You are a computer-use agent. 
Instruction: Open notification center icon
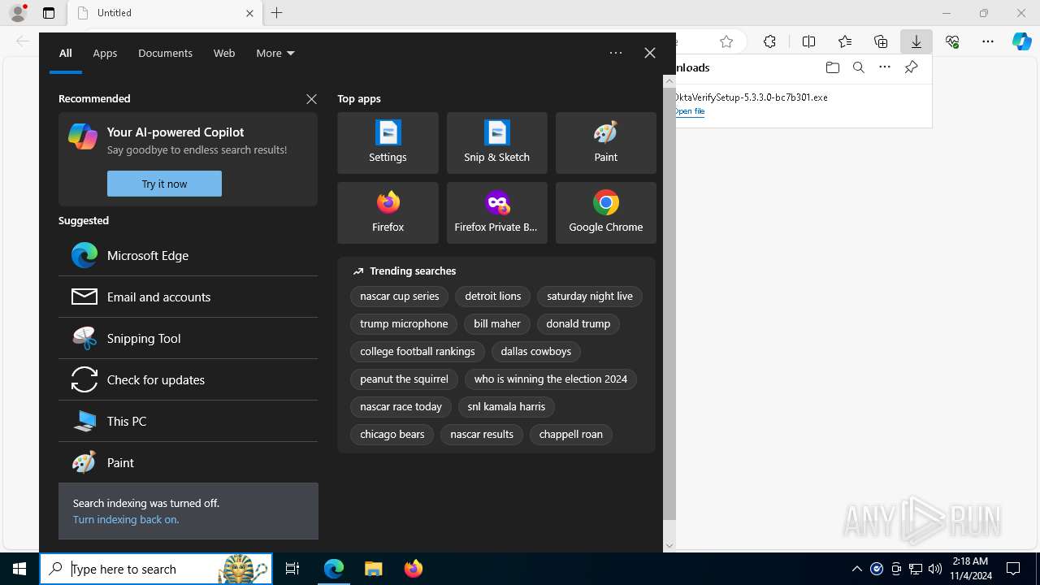1013,569
